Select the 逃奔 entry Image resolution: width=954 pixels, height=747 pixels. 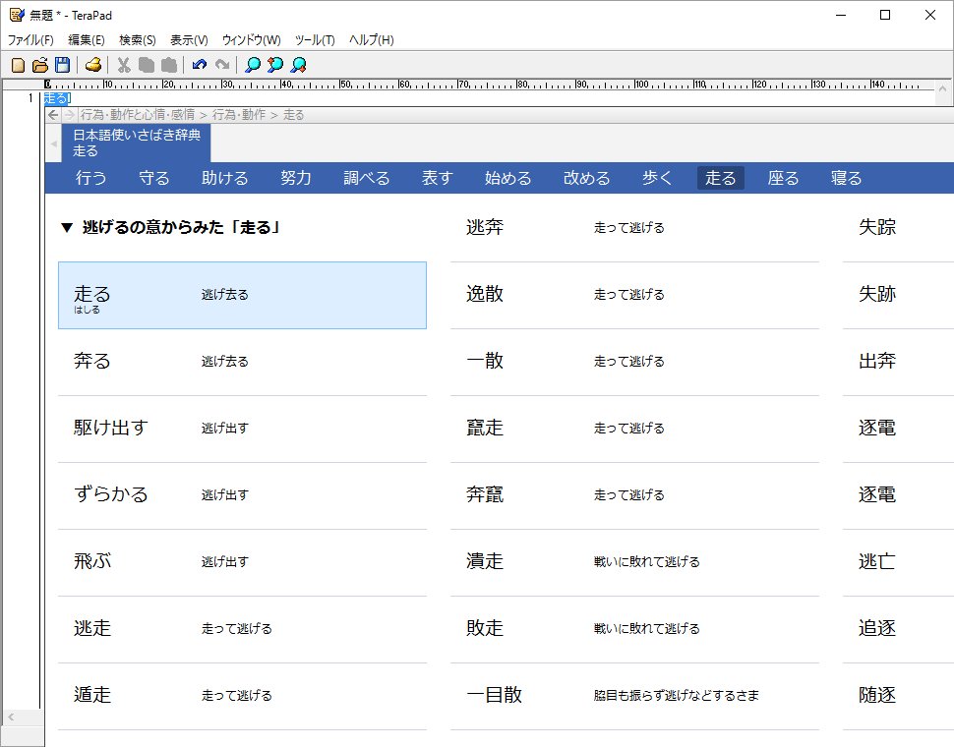point(634,229)
